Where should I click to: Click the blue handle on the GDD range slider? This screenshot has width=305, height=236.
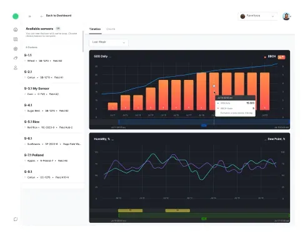[204, 125]
